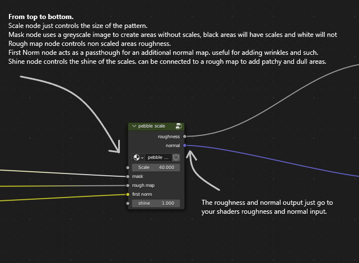Click the pebble node group name field
Image resolution: width=359 pixels, height=263 pixels.
coord(158,158)
